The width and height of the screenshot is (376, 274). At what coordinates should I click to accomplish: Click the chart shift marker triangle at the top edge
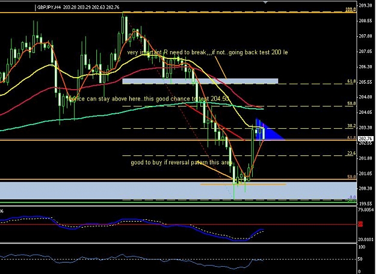(265, 2)
